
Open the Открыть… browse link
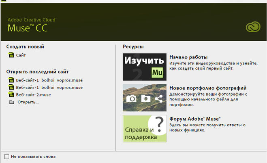(x=28, y=102)
